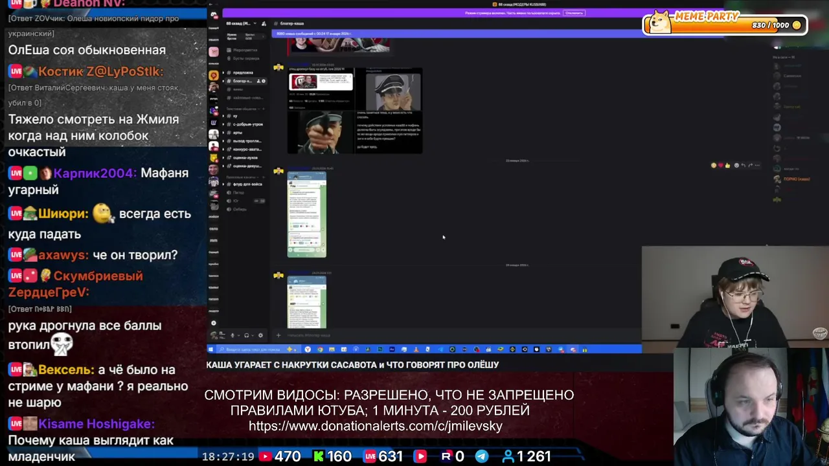Screen dimensions: 829x466
Task: Open pointing gun image attachment
Action: (x=320, y=132)
